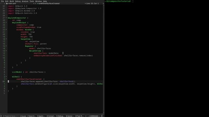Click the ListModel declaration line
This screenshot has width=209, height=117.
[x=29, y=72]
